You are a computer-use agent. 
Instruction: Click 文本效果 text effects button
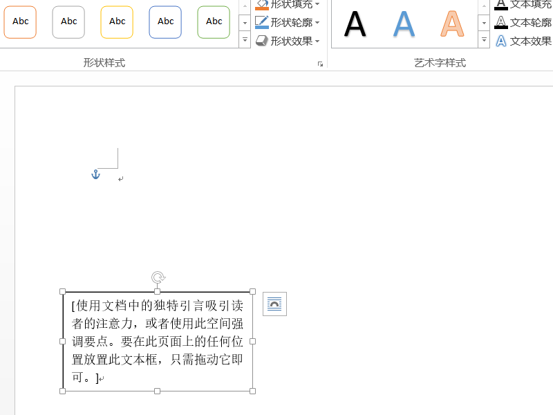pos(523,41)
